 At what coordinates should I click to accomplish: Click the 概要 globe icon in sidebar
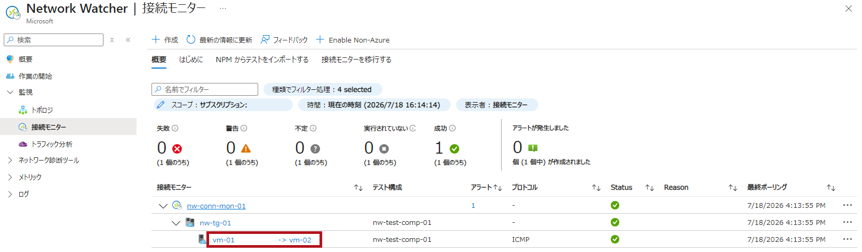click(10, 59)
